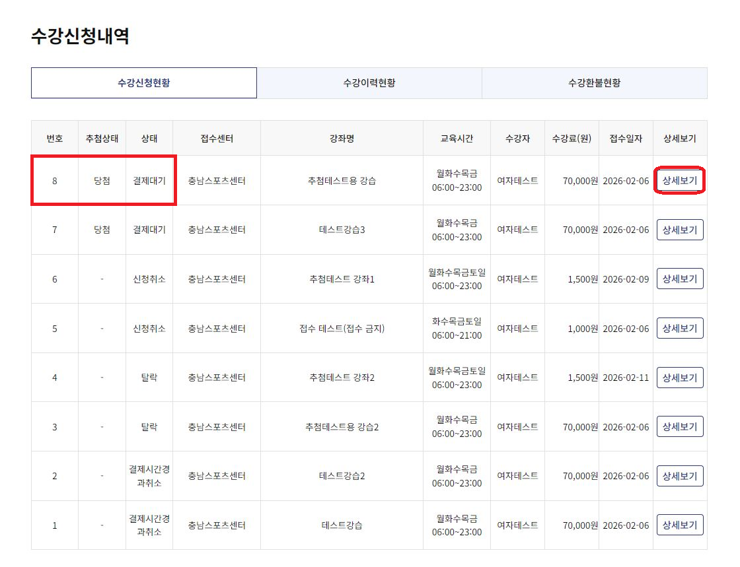Click 상세보기 for 추첨테스트용 강습 row 8

point(680,180)
